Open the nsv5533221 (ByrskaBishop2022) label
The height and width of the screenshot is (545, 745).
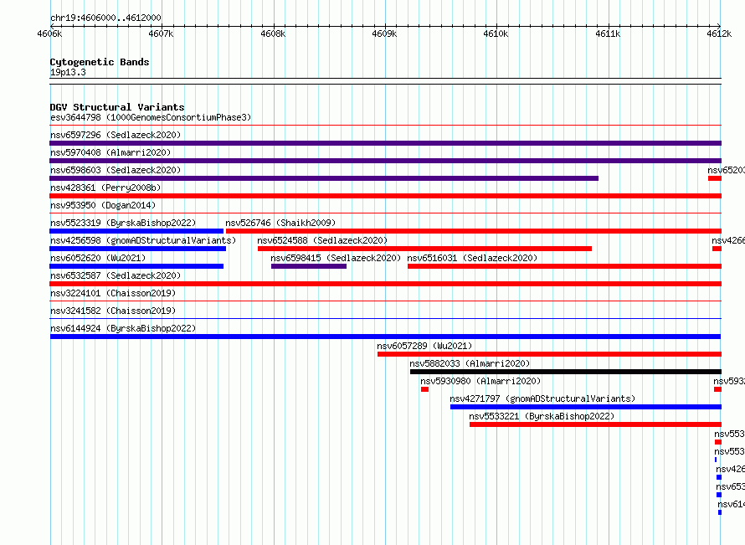(x=542, y=416)
